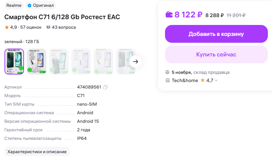Open Характеристики и описание section
Screen dimensions: 272x159
[37, 151]
